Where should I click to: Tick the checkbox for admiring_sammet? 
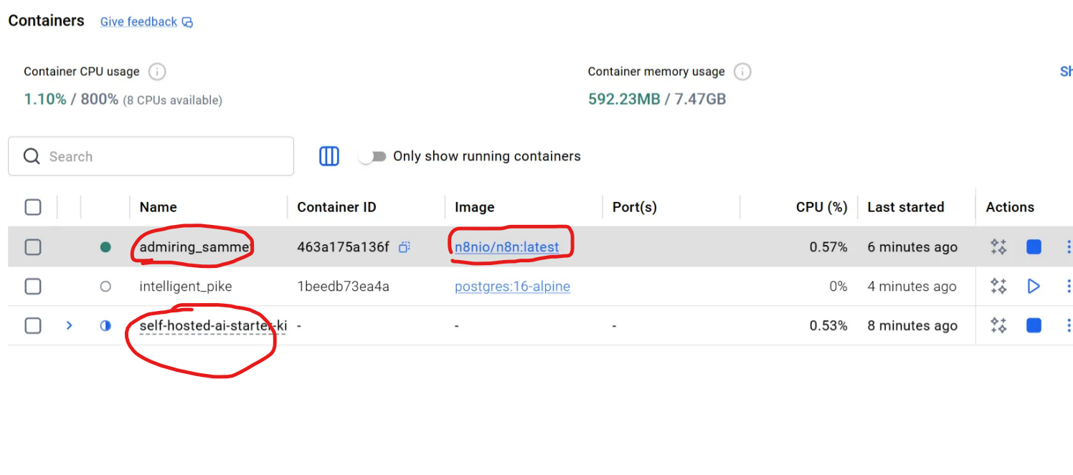click(33, 247)
